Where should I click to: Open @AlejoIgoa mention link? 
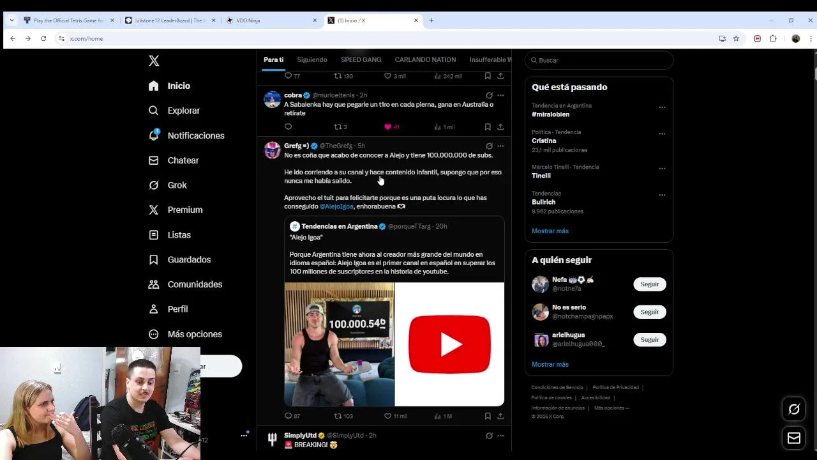point(336,206)
